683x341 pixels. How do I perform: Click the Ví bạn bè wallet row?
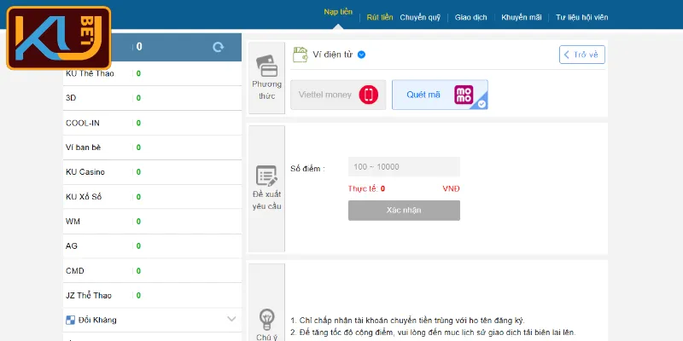coord(152,147)
